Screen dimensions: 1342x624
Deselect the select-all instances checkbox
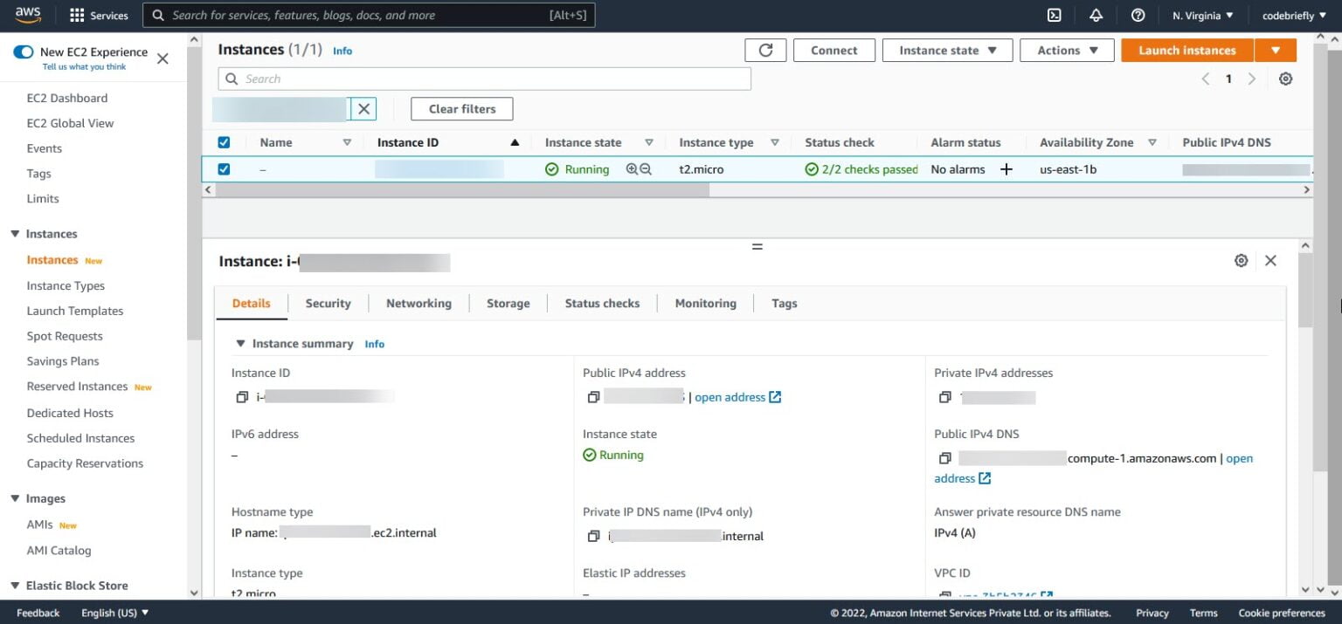pyautogui.click(x=225, y=141)
